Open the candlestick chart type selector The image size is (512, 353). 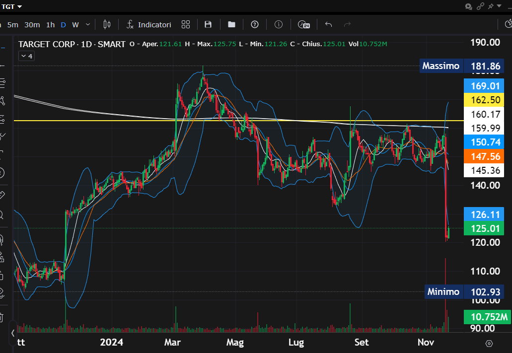click(x=107, y=24)
